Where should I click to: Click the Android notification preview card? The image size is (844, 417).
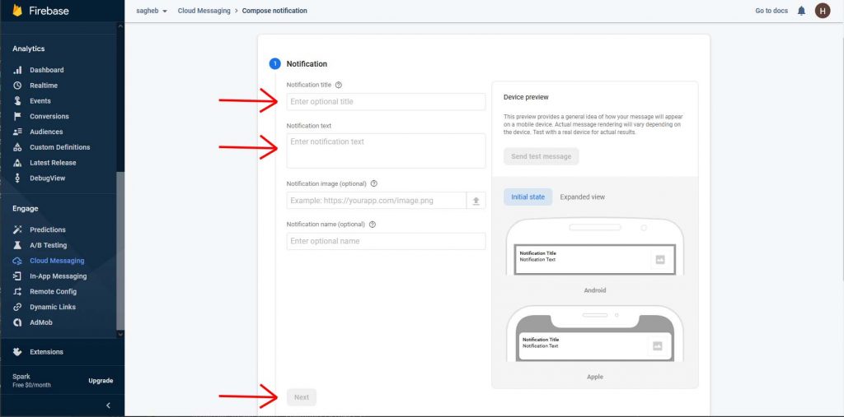[x=595, y=260]
